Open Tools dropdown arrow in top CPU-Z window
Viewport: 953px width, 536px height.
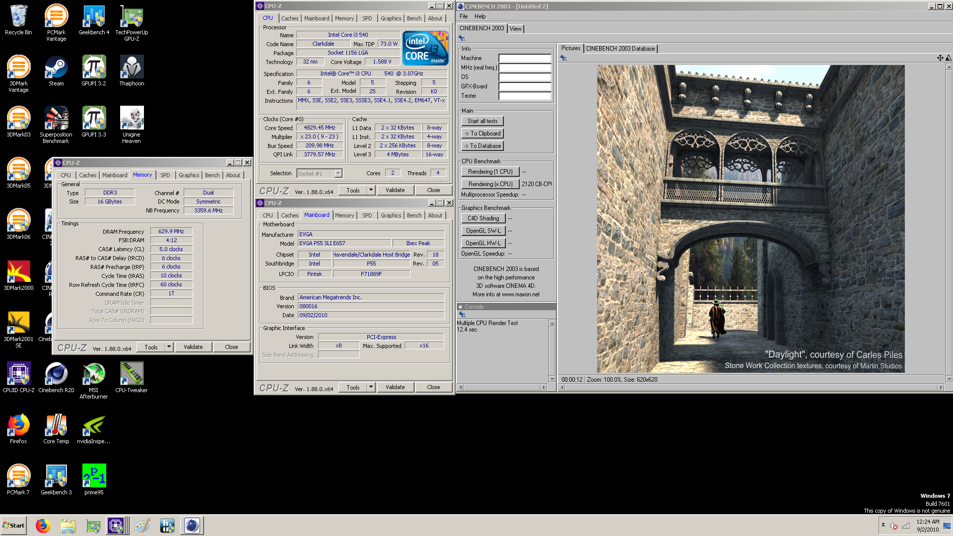click(x=371, y=190)
